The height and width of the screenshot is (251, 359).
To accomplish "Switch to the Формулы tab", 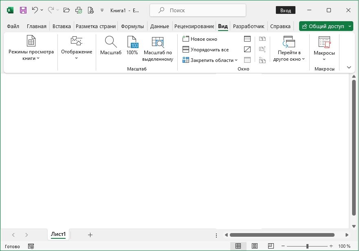I will click(x=132, y=26).
